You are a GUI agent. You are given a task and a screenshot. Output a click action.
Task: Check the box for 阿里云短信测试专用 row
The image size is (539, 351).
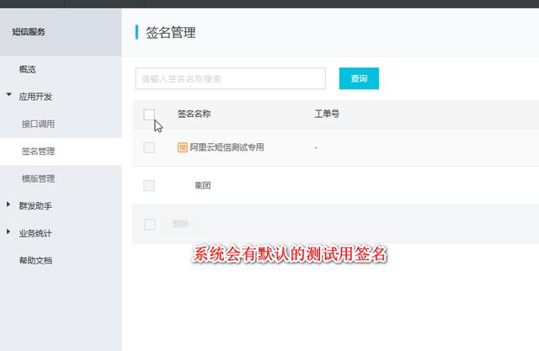point(149,147)
